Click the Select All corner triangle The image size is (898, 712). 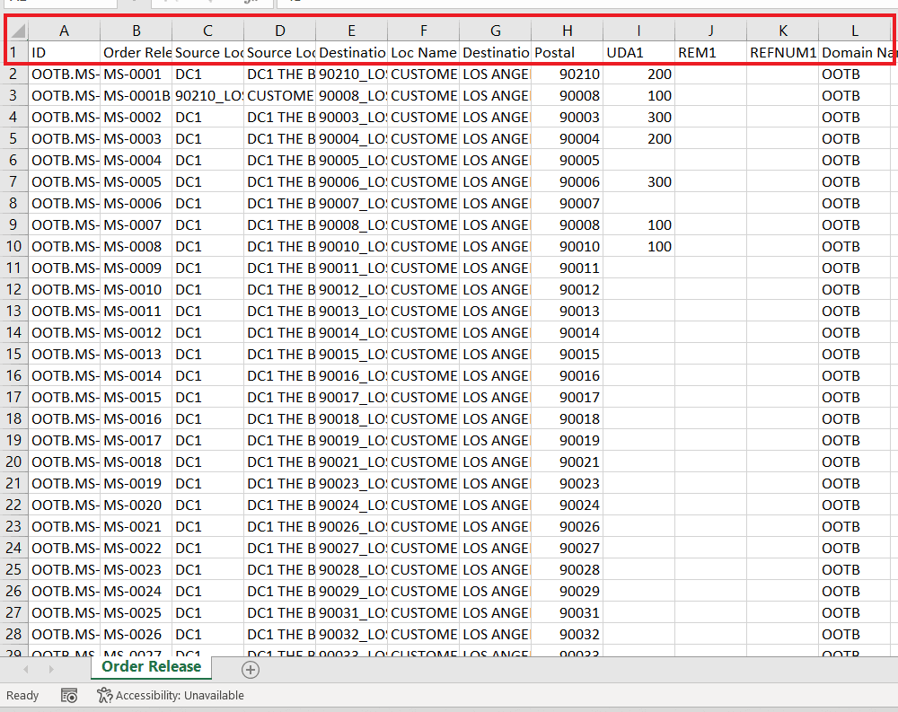tap(18, 31)
